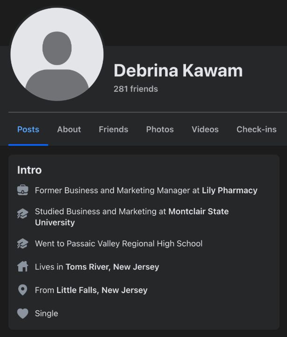Select the Videos tab

pyautogui.click(x=205, y=129)
